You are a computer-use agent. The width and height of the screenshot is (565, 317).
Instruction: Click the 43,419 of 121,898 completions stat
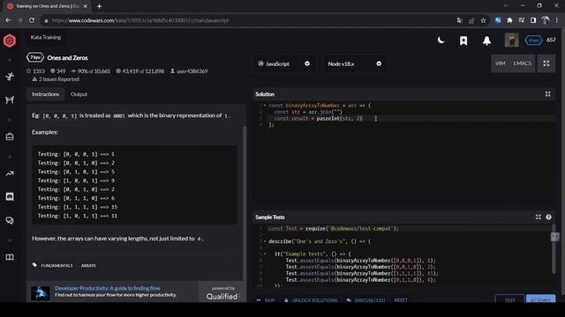pos(139,71)
